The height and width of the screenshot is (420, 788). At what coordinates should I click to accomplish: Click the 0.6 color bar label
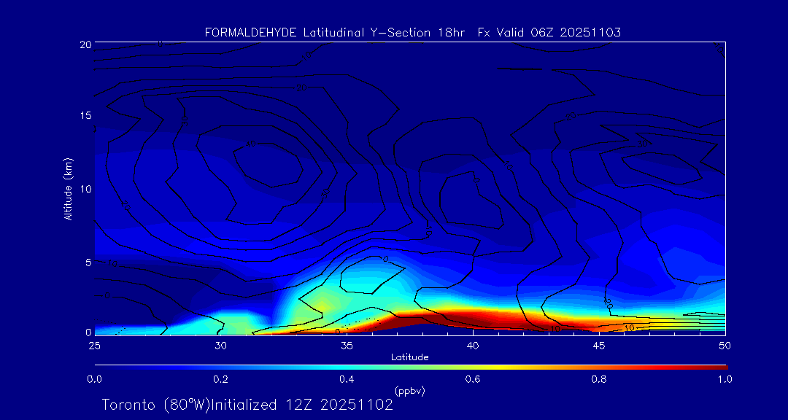(x=473, y=379)
